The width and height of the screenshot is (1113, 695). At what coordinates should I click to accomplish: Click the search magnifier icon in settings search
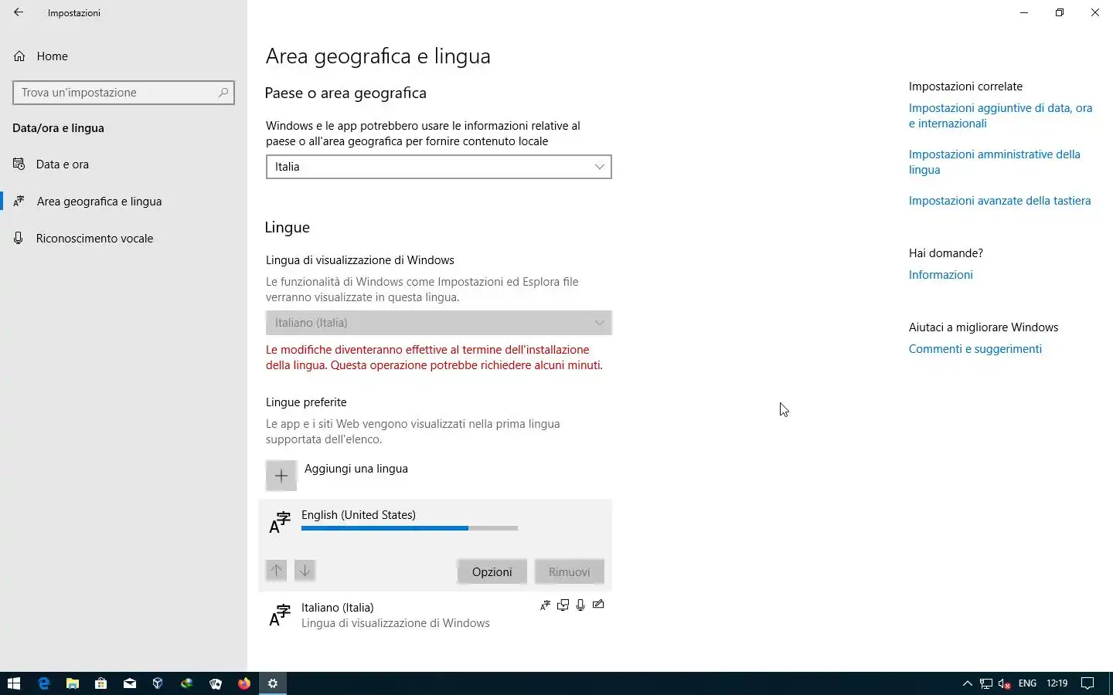click(223, 93)
